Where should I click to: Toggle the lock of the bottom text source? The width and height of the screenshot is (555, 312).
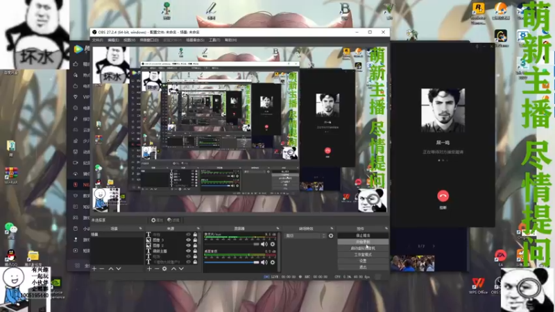[x=195, y=262]
